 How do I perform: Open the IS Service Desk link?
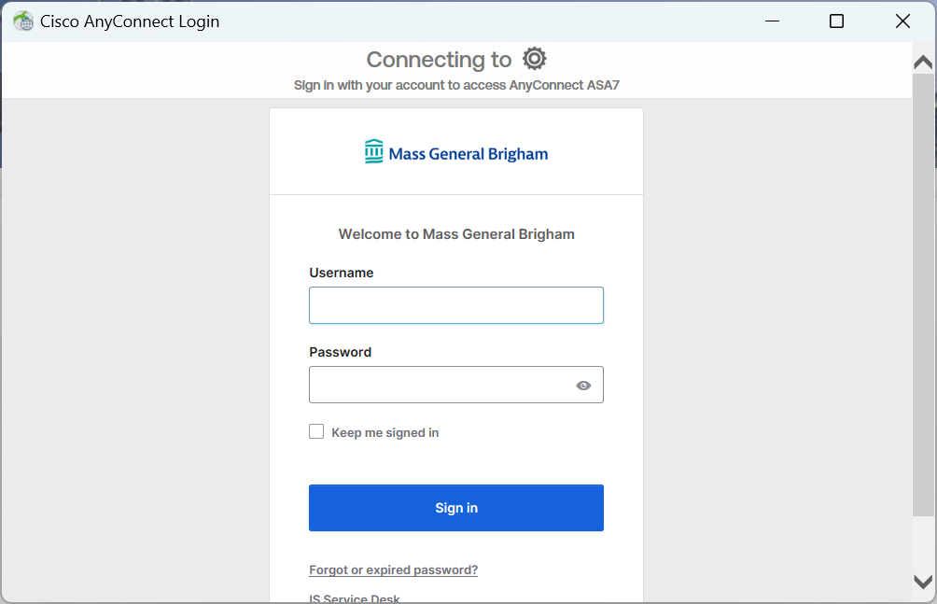coord(355,598)
